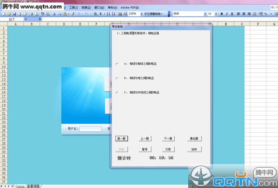This screenshot has width=278, height=188.
Task: Click the Cut scissors icon
Action: (x=54, y=14)
